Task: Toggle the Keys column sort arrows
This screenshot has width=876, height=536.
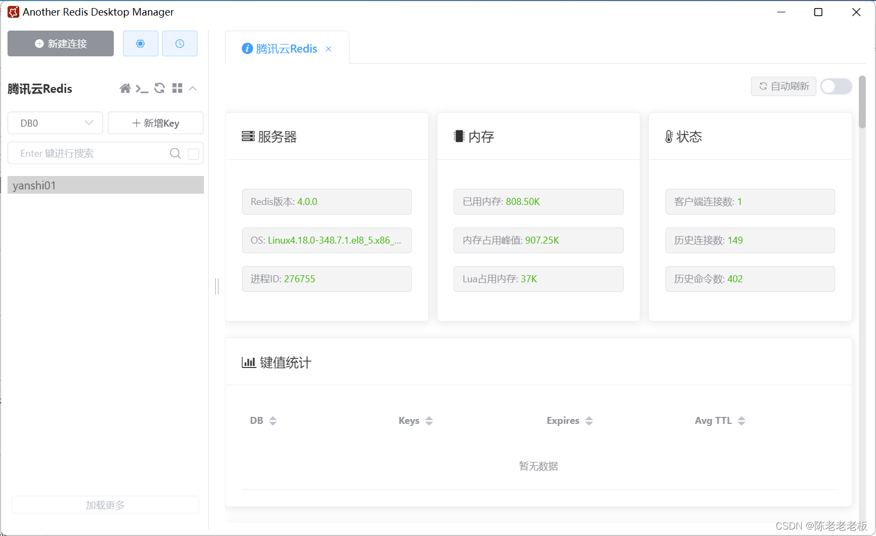Action: click(429, 421)
